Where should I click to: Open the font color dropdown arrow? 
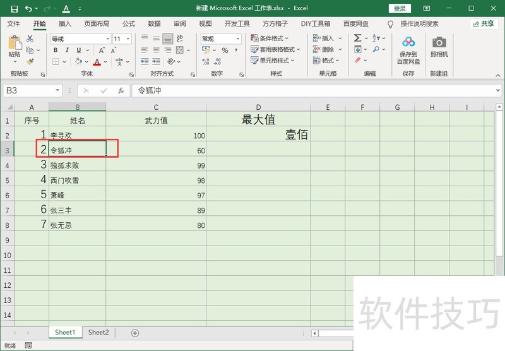click(x=105, y=62)
